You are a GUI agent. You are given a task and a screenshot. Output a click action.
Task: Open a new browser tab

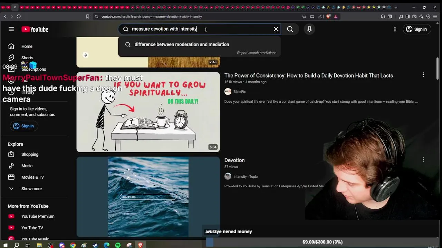click(396, 7)
